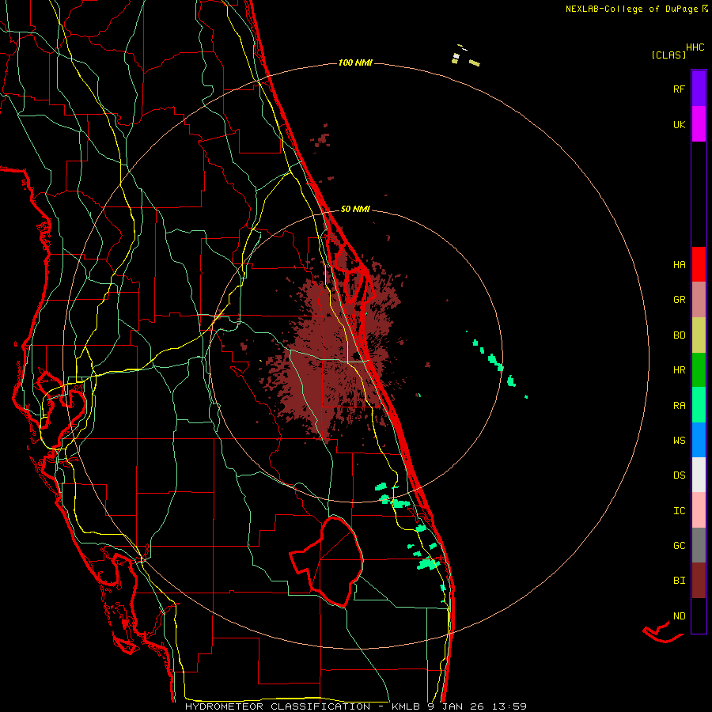The image size is (712, 712).
Task: Click the HHC product label
Action: click(x=695, y=47)
